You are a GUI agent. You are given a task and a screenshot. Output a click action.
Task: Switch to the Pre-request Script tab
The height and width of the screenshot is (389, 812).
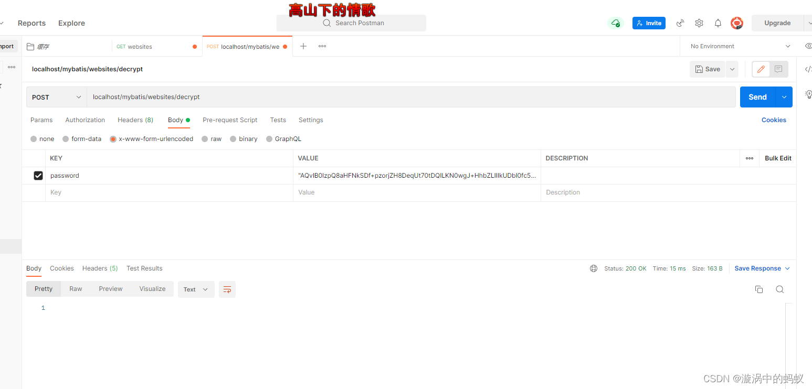pyautogui.click(x=230, y=120)
